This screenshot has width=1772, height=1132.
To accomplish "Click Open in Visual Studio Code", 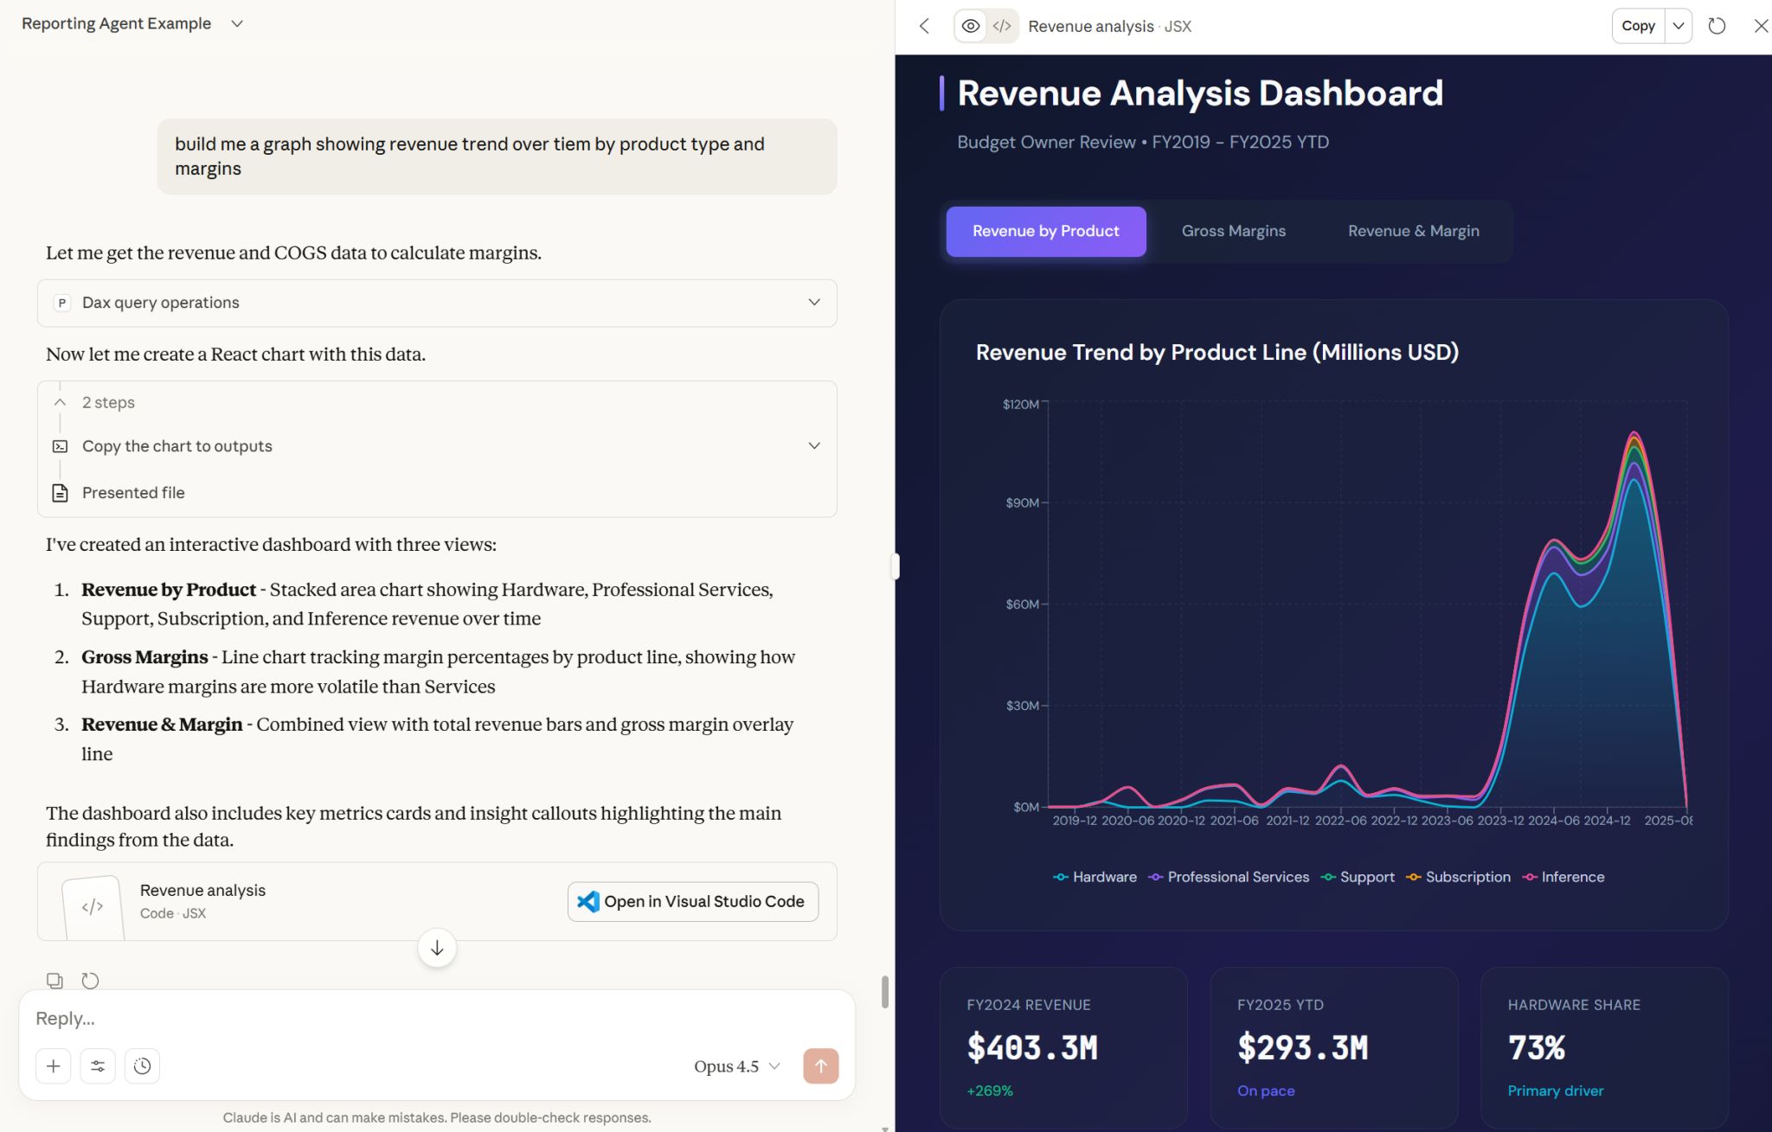I will click(x=692, y=901).
